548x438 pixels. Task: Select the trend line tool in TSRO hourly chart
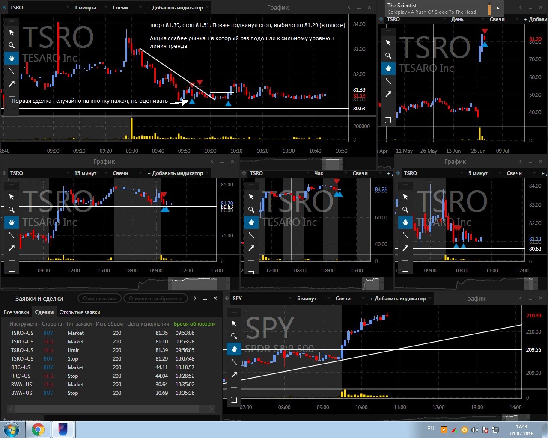coord(251,235)
